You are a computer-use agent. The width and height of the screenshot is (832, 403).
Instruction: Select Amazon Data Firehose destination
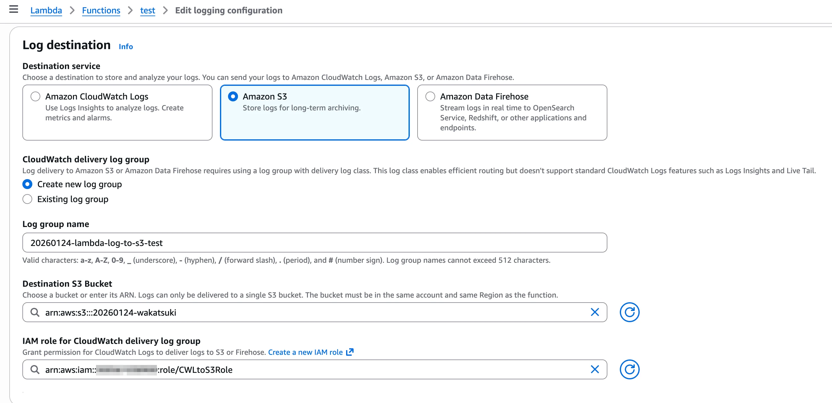click(430, 96)
